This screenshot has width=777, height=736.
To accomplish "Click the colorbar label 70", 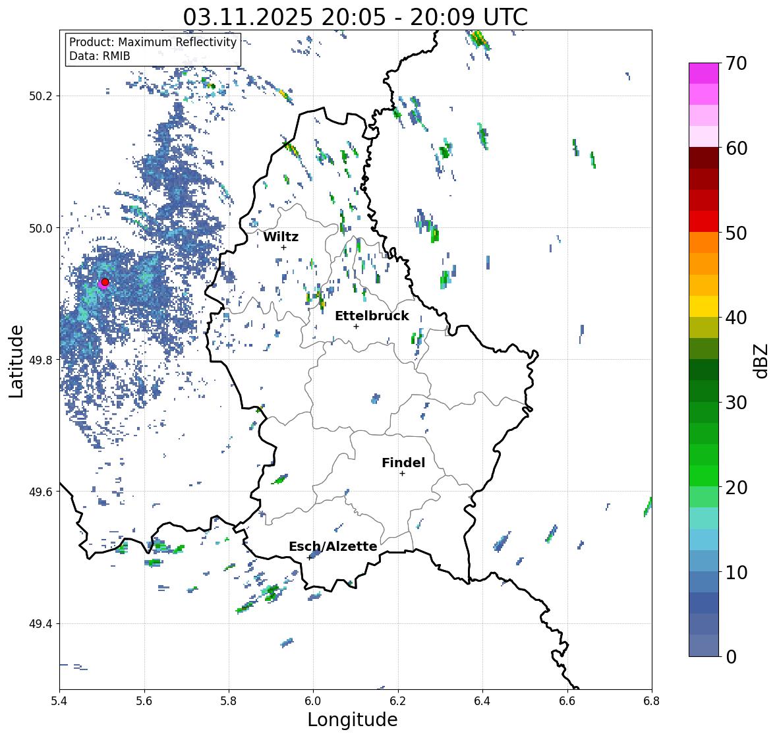I will [x=736, y=63].
